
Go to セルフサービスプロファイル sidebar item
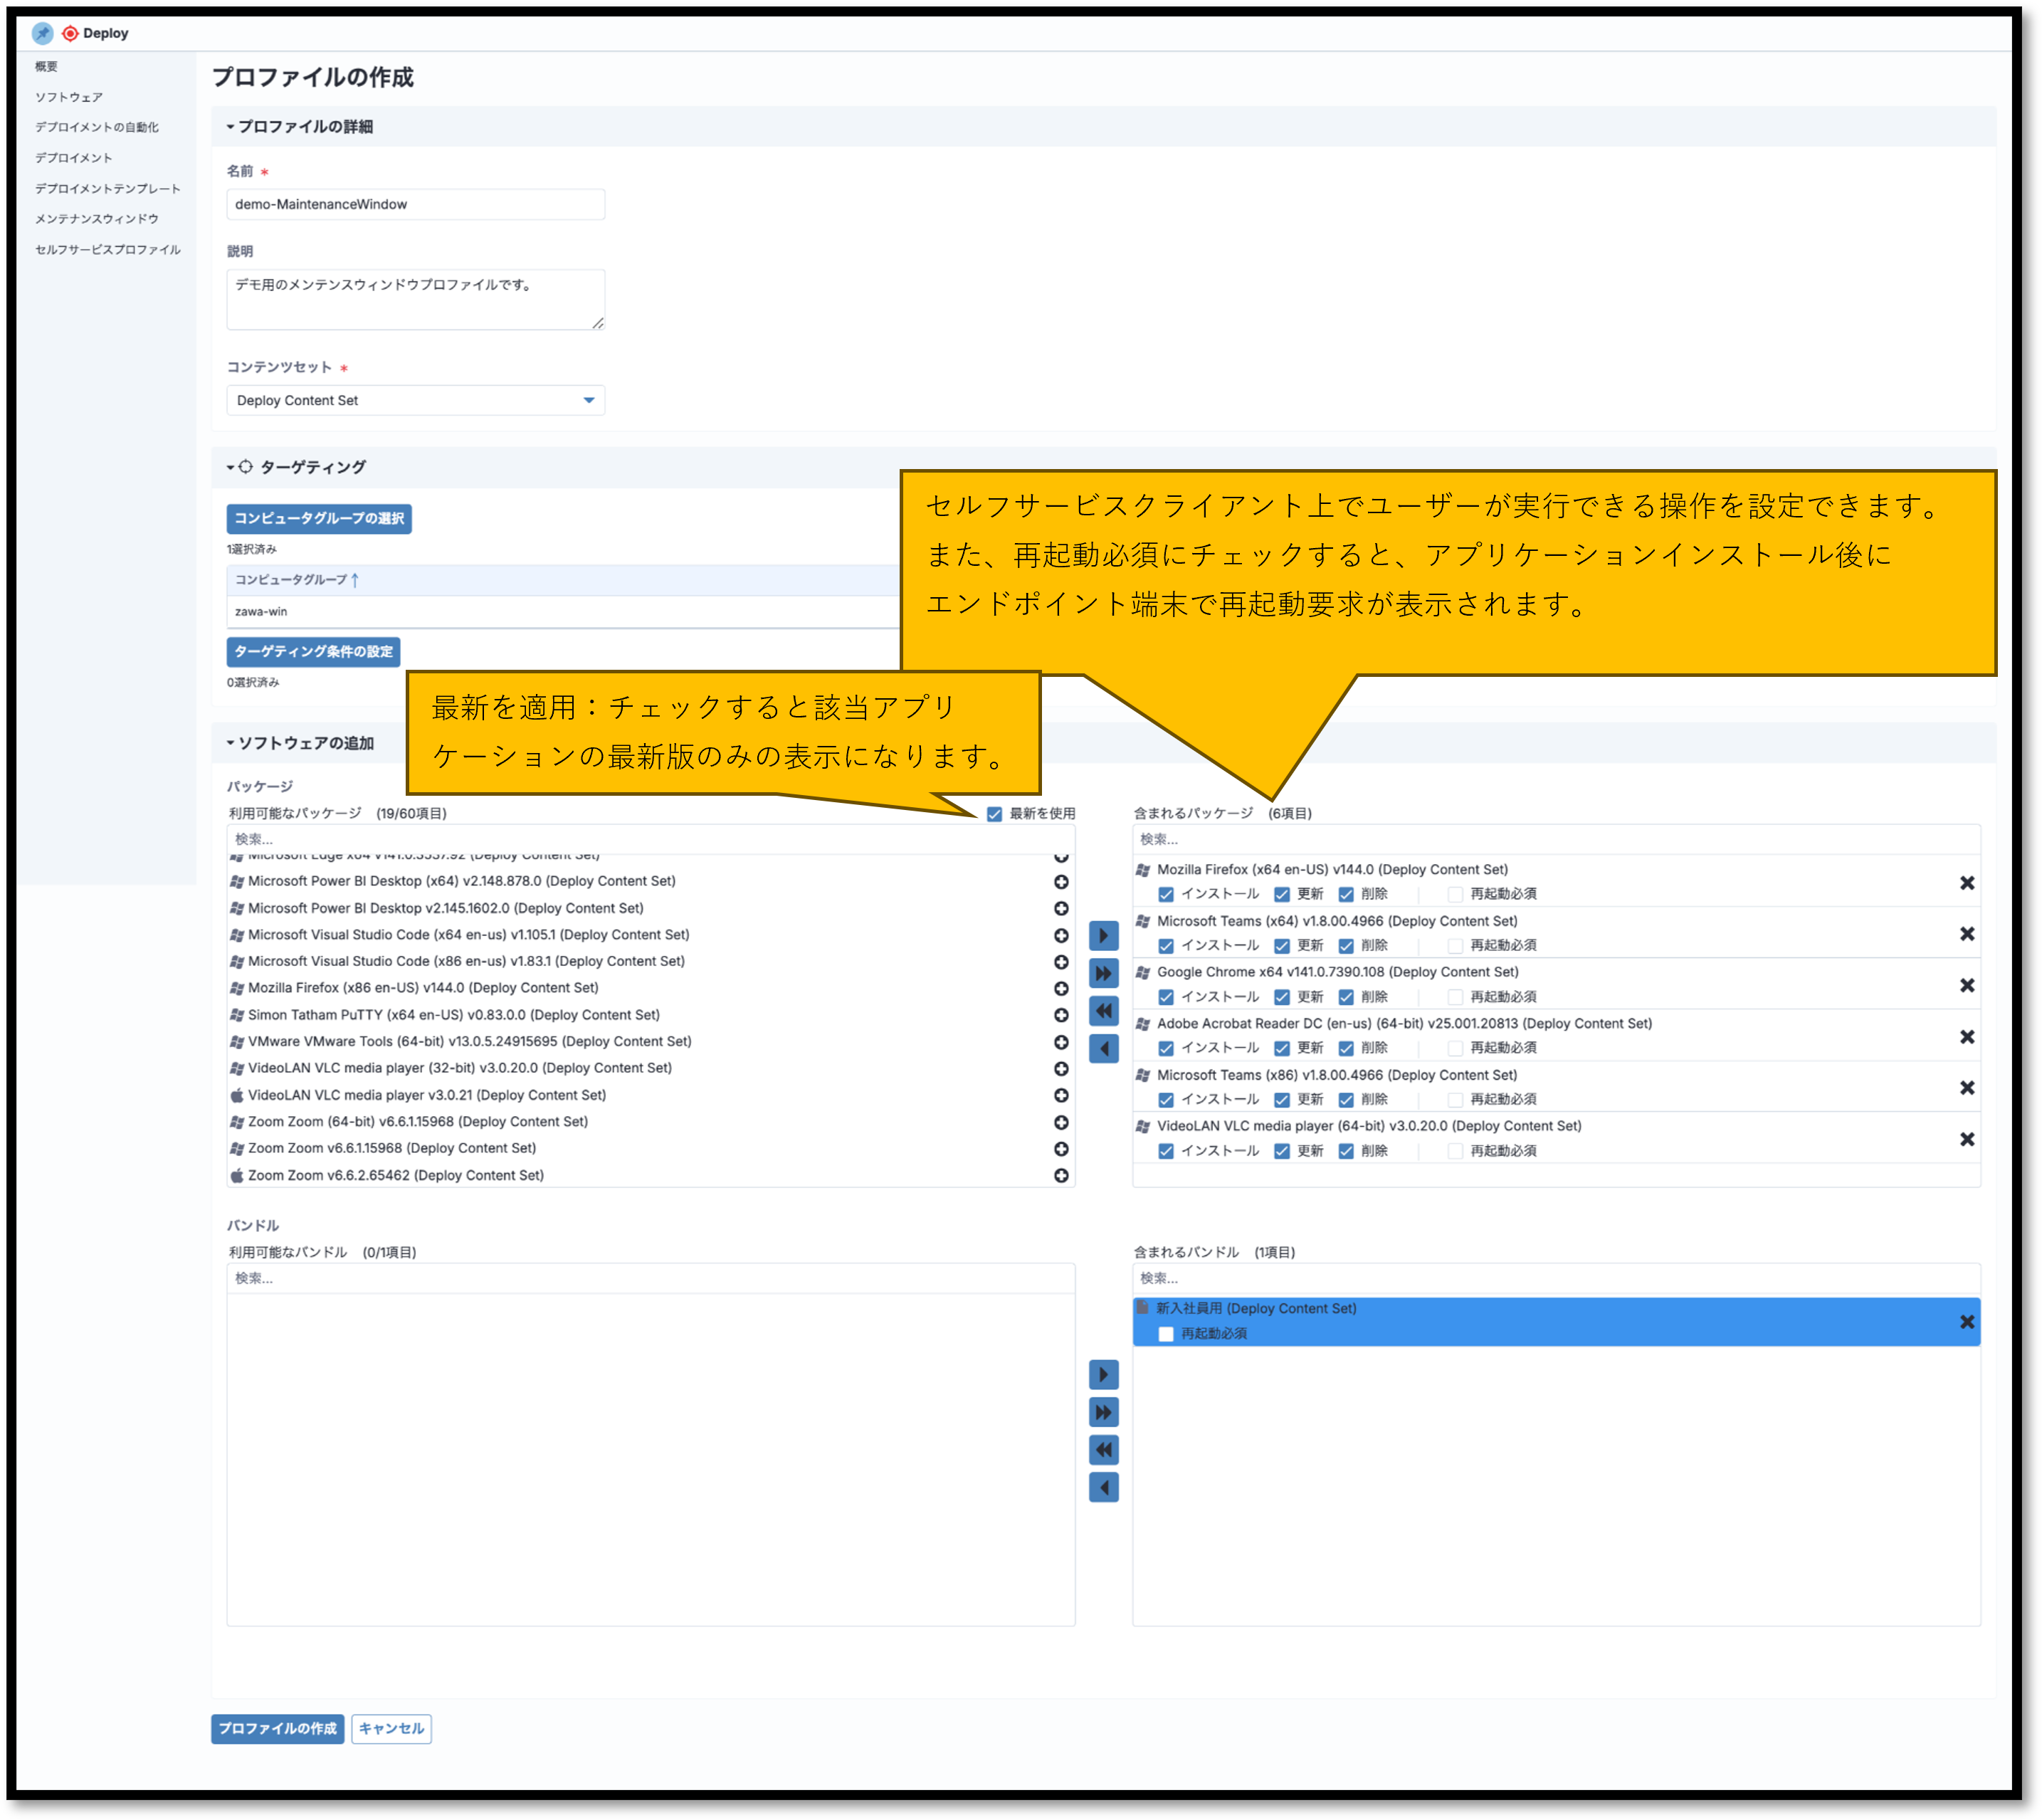pyautogui.click(x=107, y=250)
